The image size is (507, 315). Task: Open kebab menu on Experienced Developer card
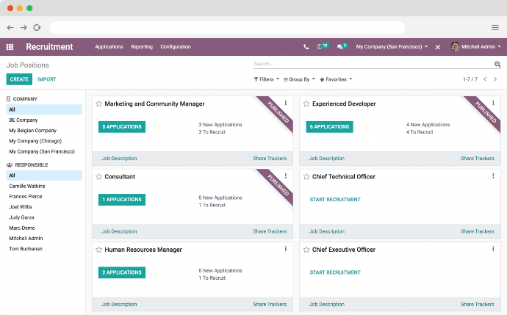click(x=493, y=103)
